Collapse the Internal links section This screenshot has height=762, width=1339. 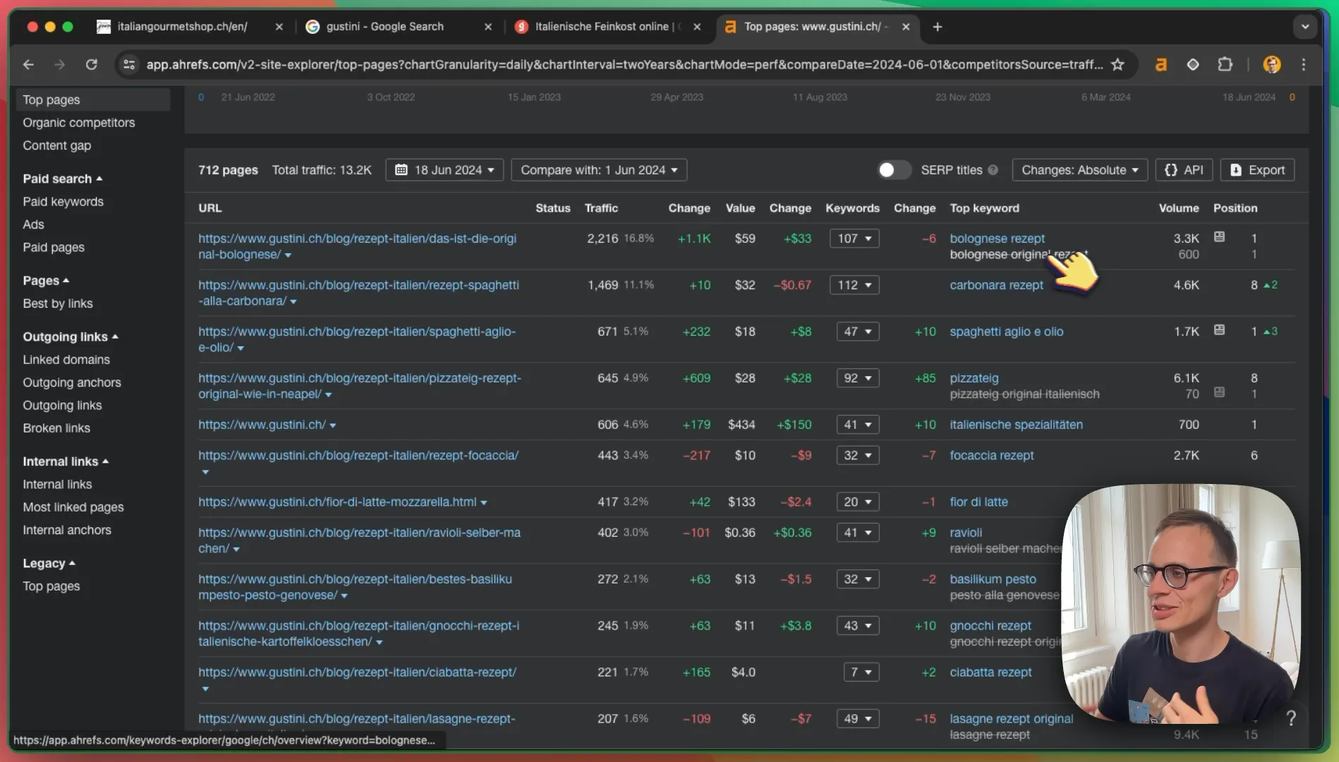tap(66, 461)
